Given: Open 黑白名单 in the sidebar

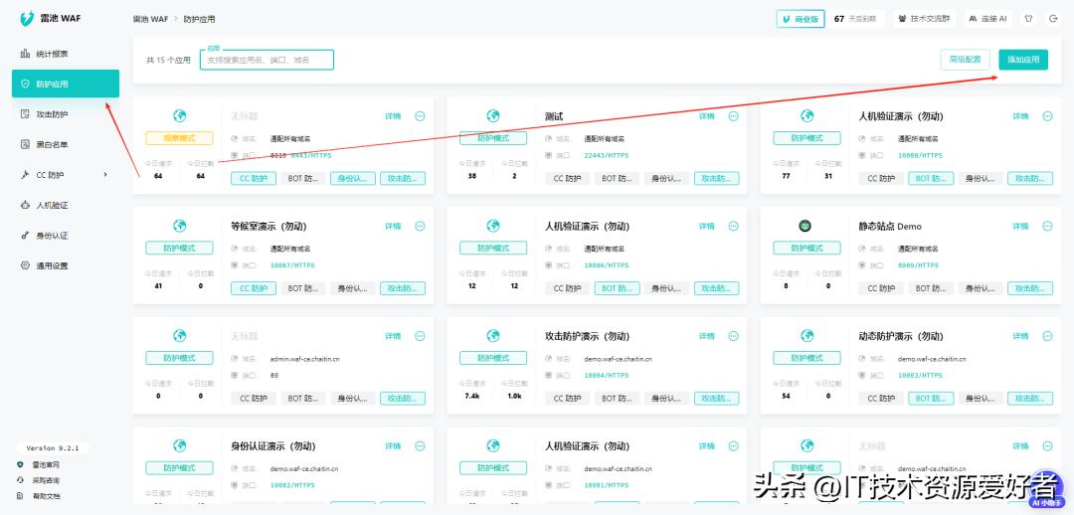Looking at the screenshot, I should 66,144.
